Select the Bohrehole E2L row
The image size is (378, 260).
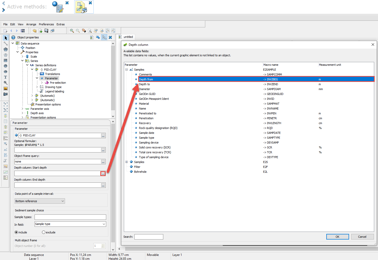coord(249,172)
